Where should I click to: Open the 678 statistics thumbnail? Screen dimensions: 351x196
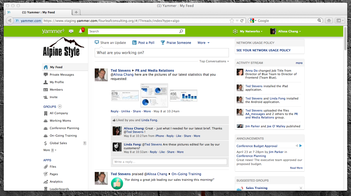pos(125,95)
